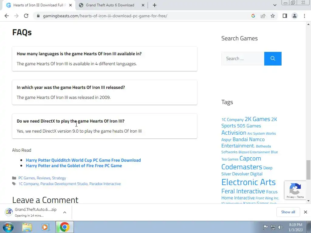
Task: Expand the Grand.Theft.Auto.6 download options chevron
Action: [65, 212]
